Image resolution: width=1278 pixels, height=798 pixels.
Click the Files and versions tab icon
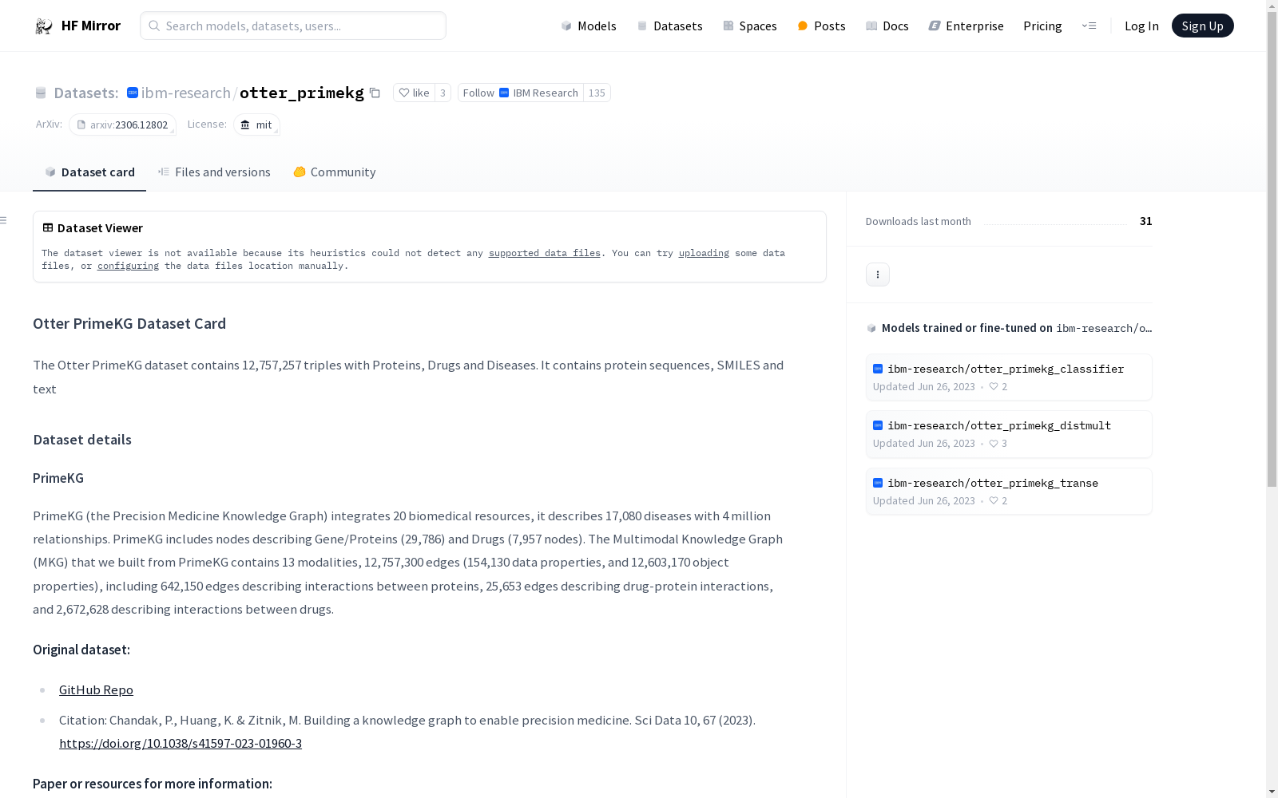click(164, 172)
